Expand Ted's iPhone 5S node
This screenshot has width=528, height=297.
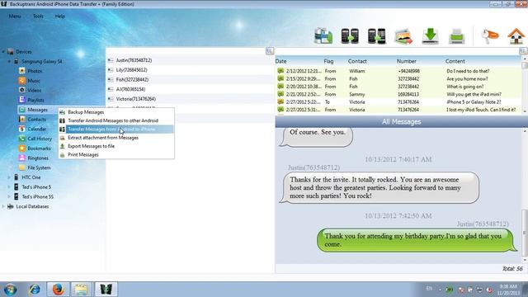click(x=9, y=196)
